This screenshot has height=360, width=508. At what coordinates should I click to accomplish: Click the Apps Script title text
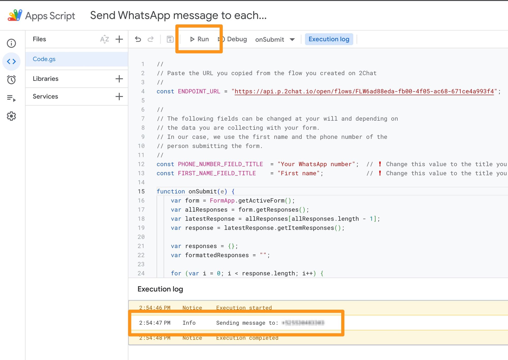coord(50,16)
